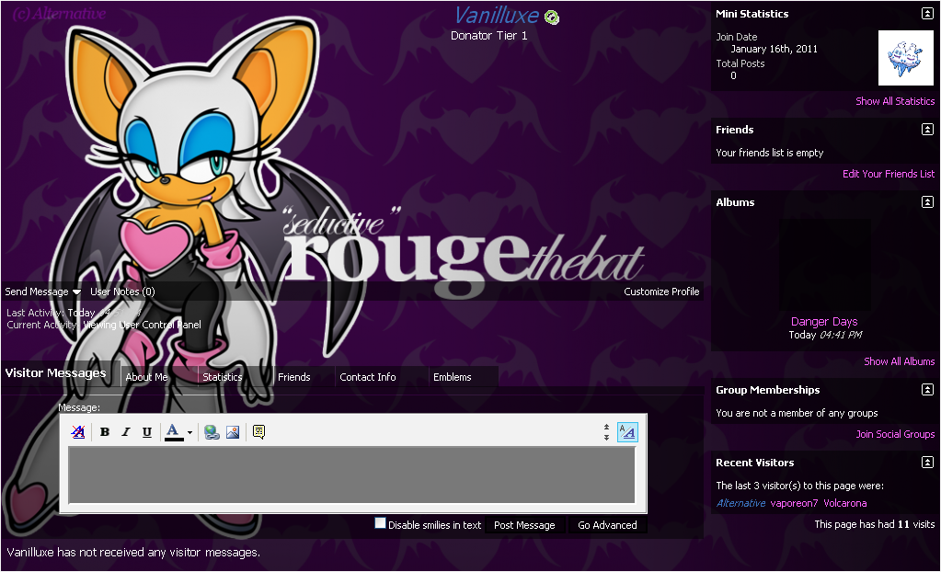Click the Vanilluxe username heading

coord(497,16)
